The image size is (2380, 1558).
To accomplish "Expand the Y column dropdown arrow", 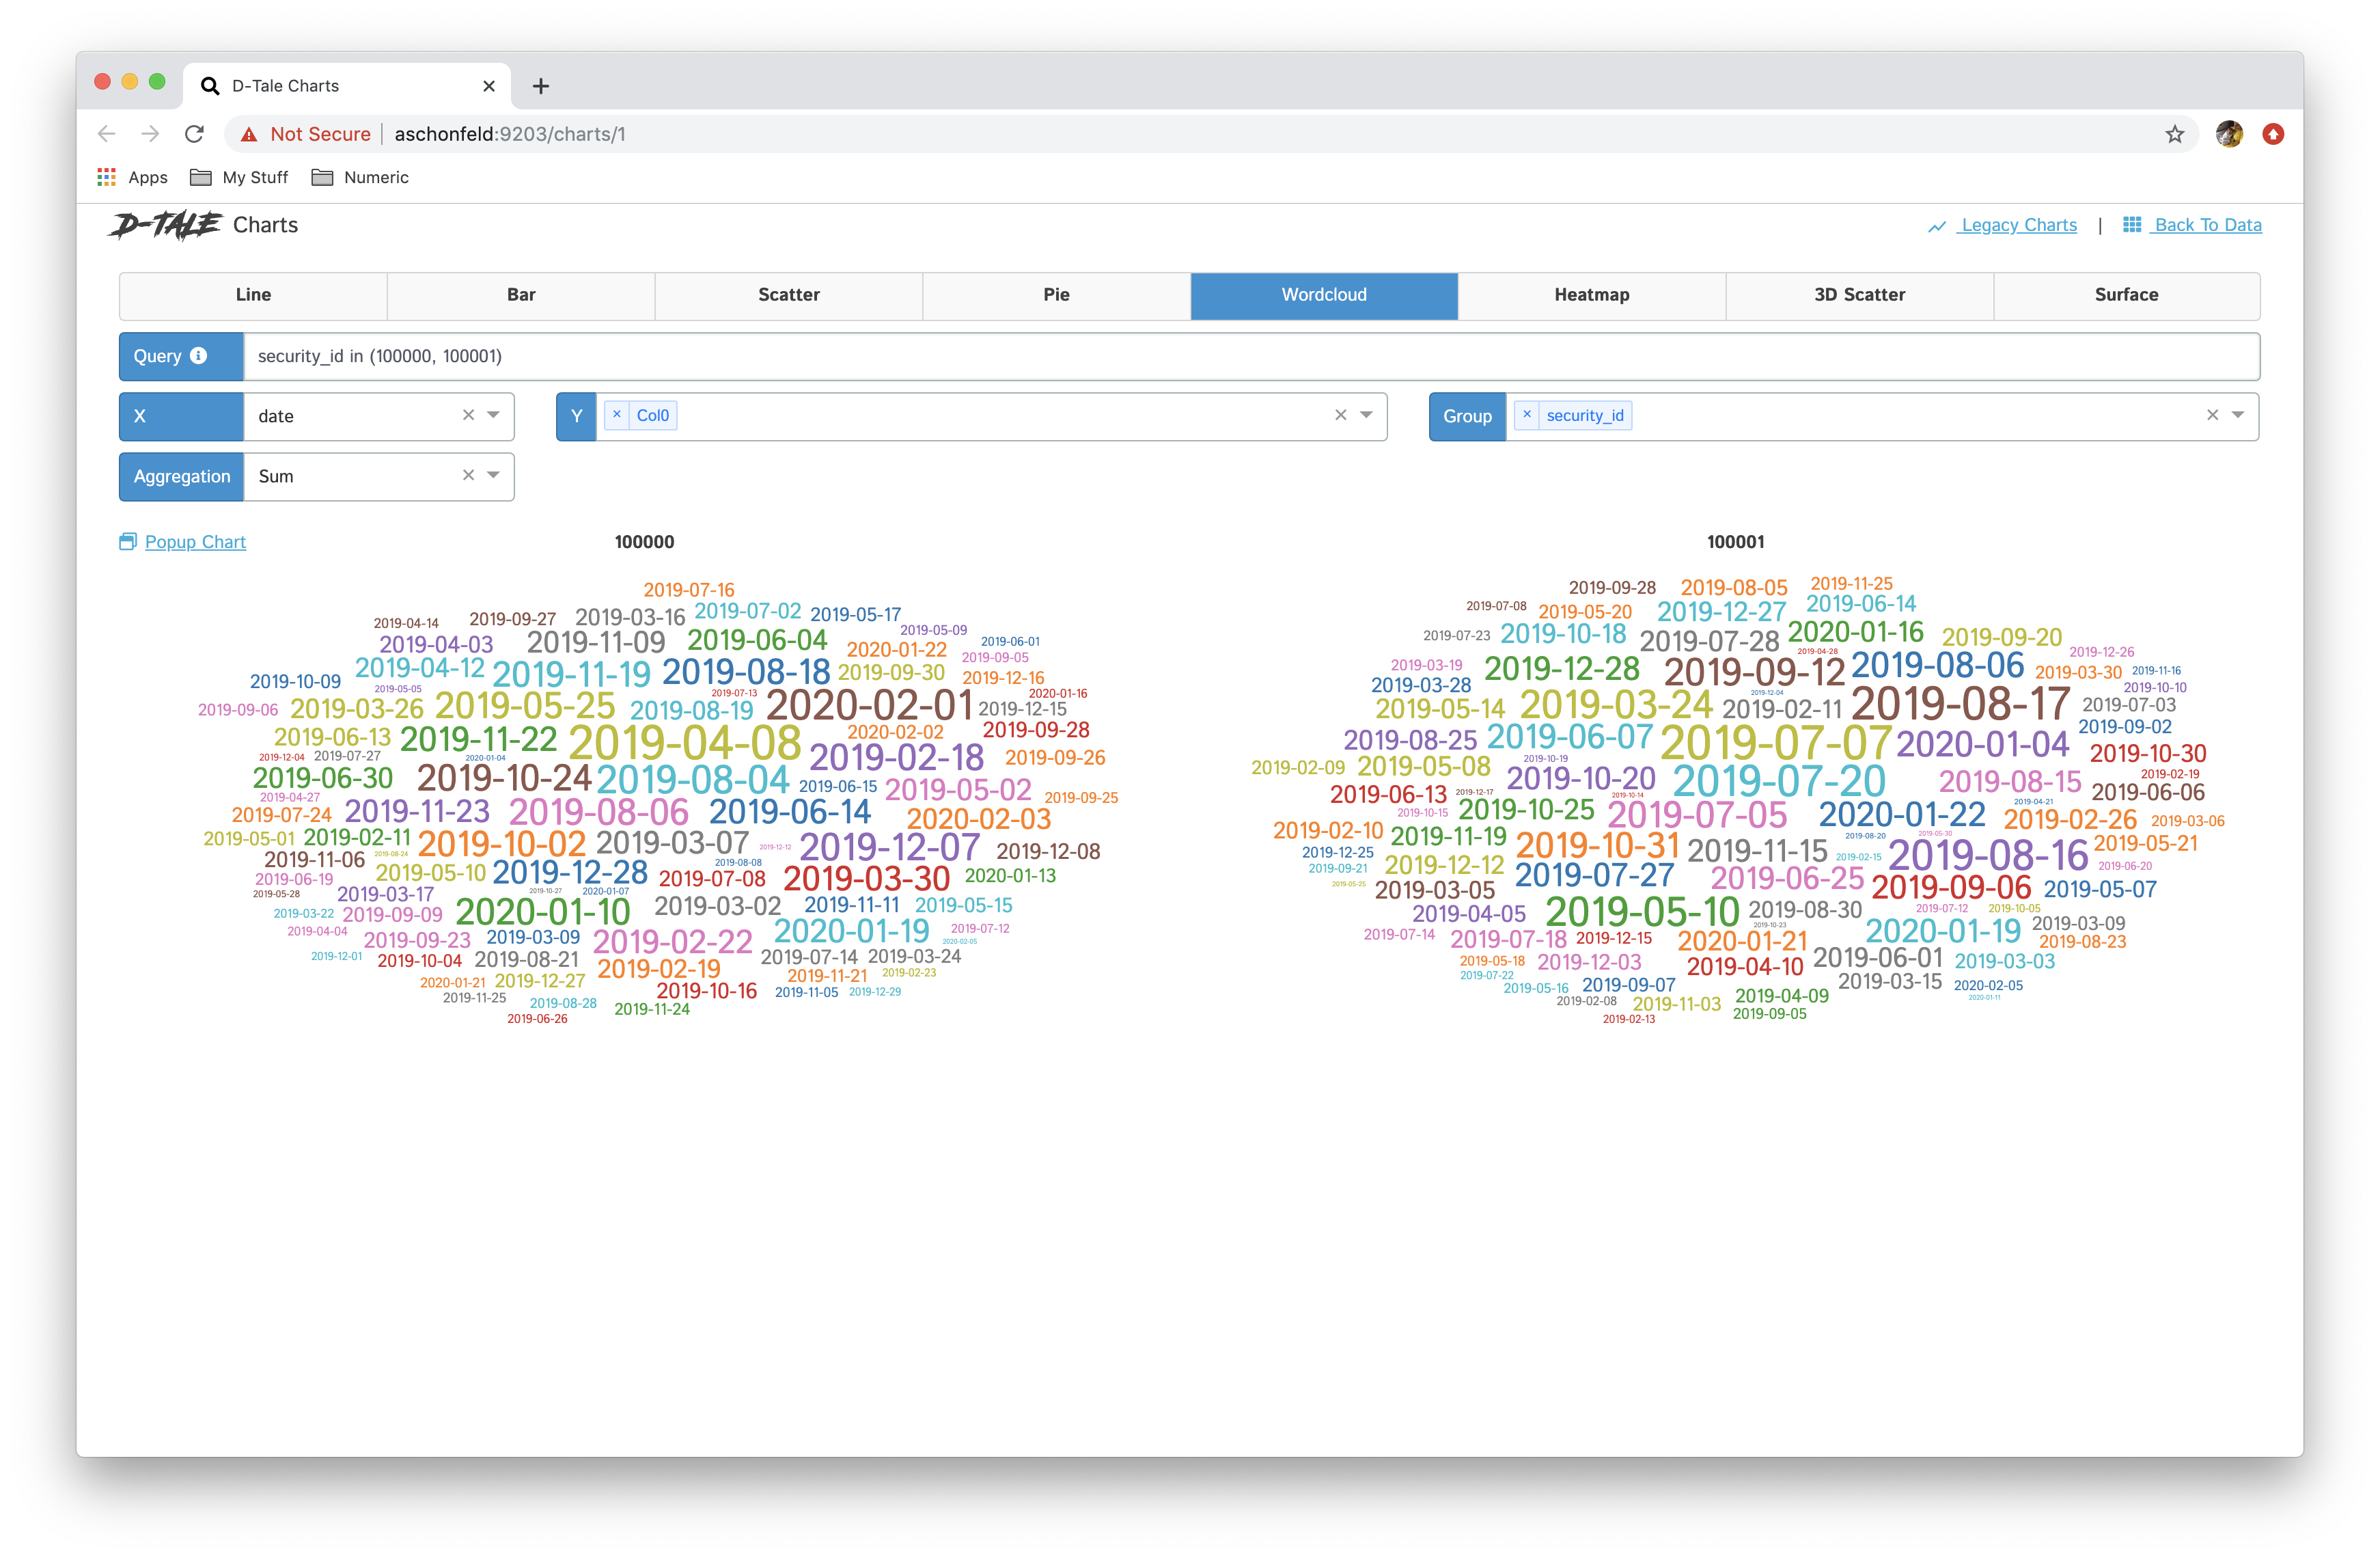I will click(1366, 415).
